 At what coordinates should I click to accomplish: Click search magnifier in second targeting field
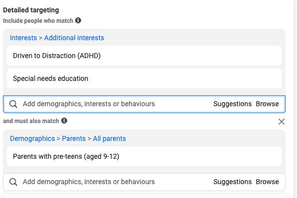pyautogui.click(x=13, y=182)
